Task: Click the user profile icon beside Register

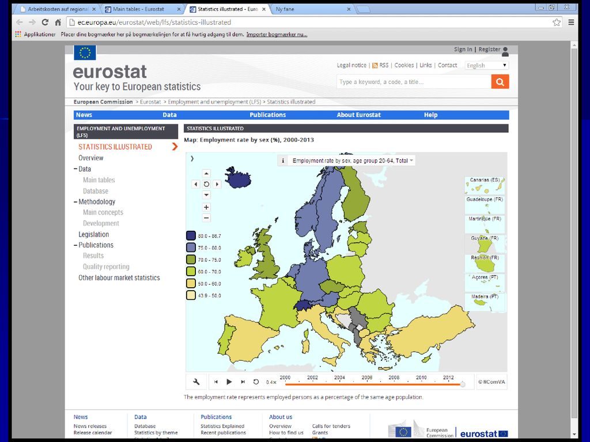Action: [505, 51]
